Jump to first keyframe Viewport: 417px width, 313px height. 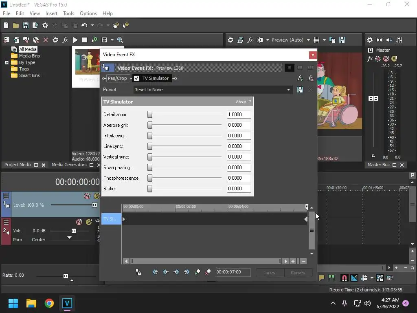(155, 272)
